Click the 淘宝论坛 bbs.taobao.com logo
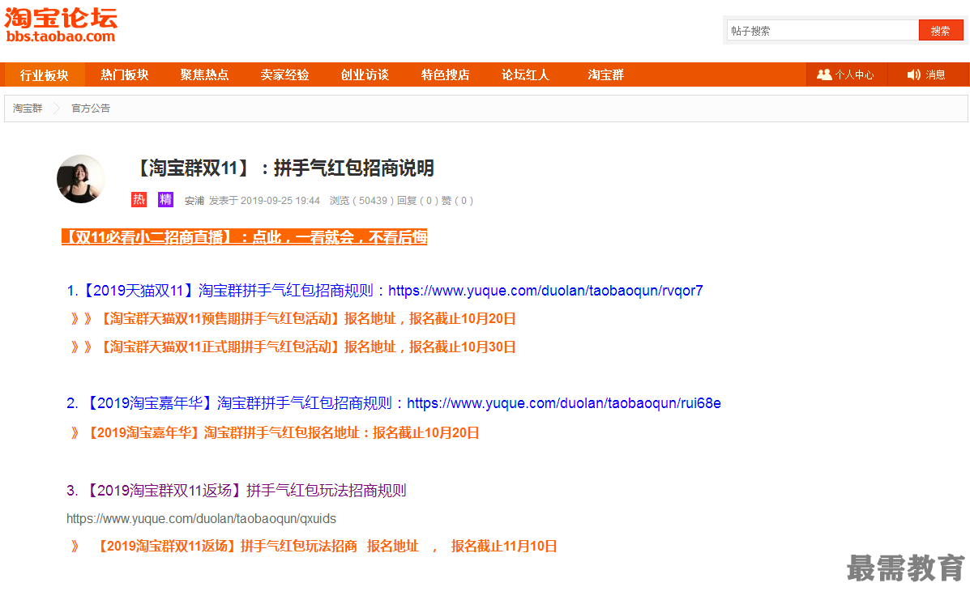Image resolution: width=970 pixels, height=600 pixels. (61, 25)
